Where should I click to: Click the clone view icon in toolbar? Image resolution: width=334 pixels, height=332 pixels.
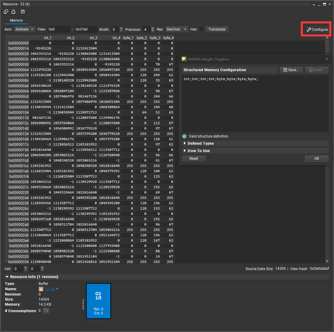coord(6,12)
